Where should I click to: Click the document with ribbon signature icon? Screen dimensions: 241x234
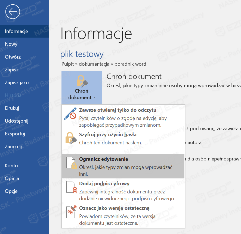click(x=70, y=187)
